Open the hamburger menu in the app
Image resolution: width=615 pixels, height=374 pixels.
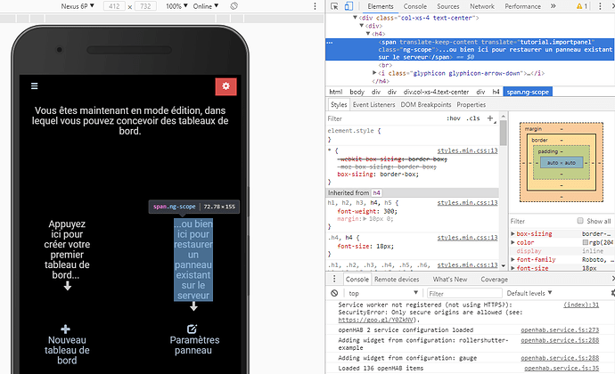35,85
